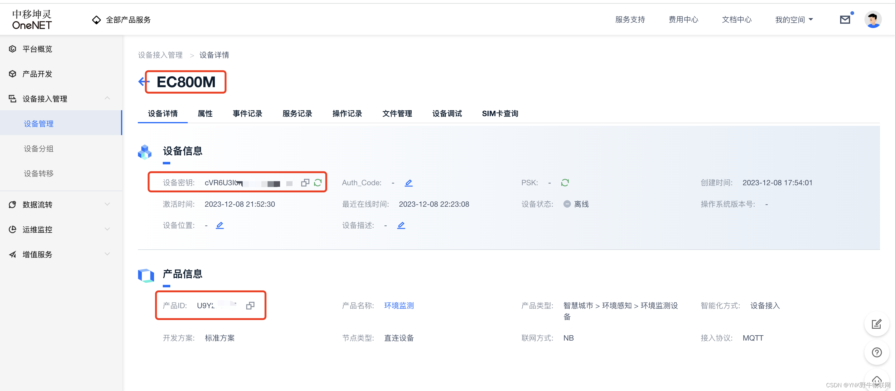895x391 pixels.
Task: Regenerate the PSK value
Action: tap(565, 183)
